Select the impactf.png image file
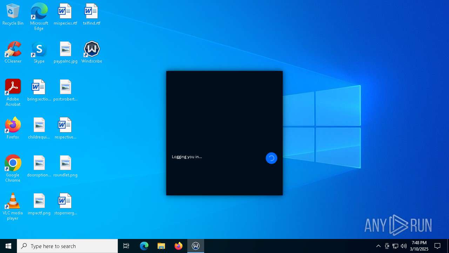This screenshot has width=449, height=253. tap(39, 204)
